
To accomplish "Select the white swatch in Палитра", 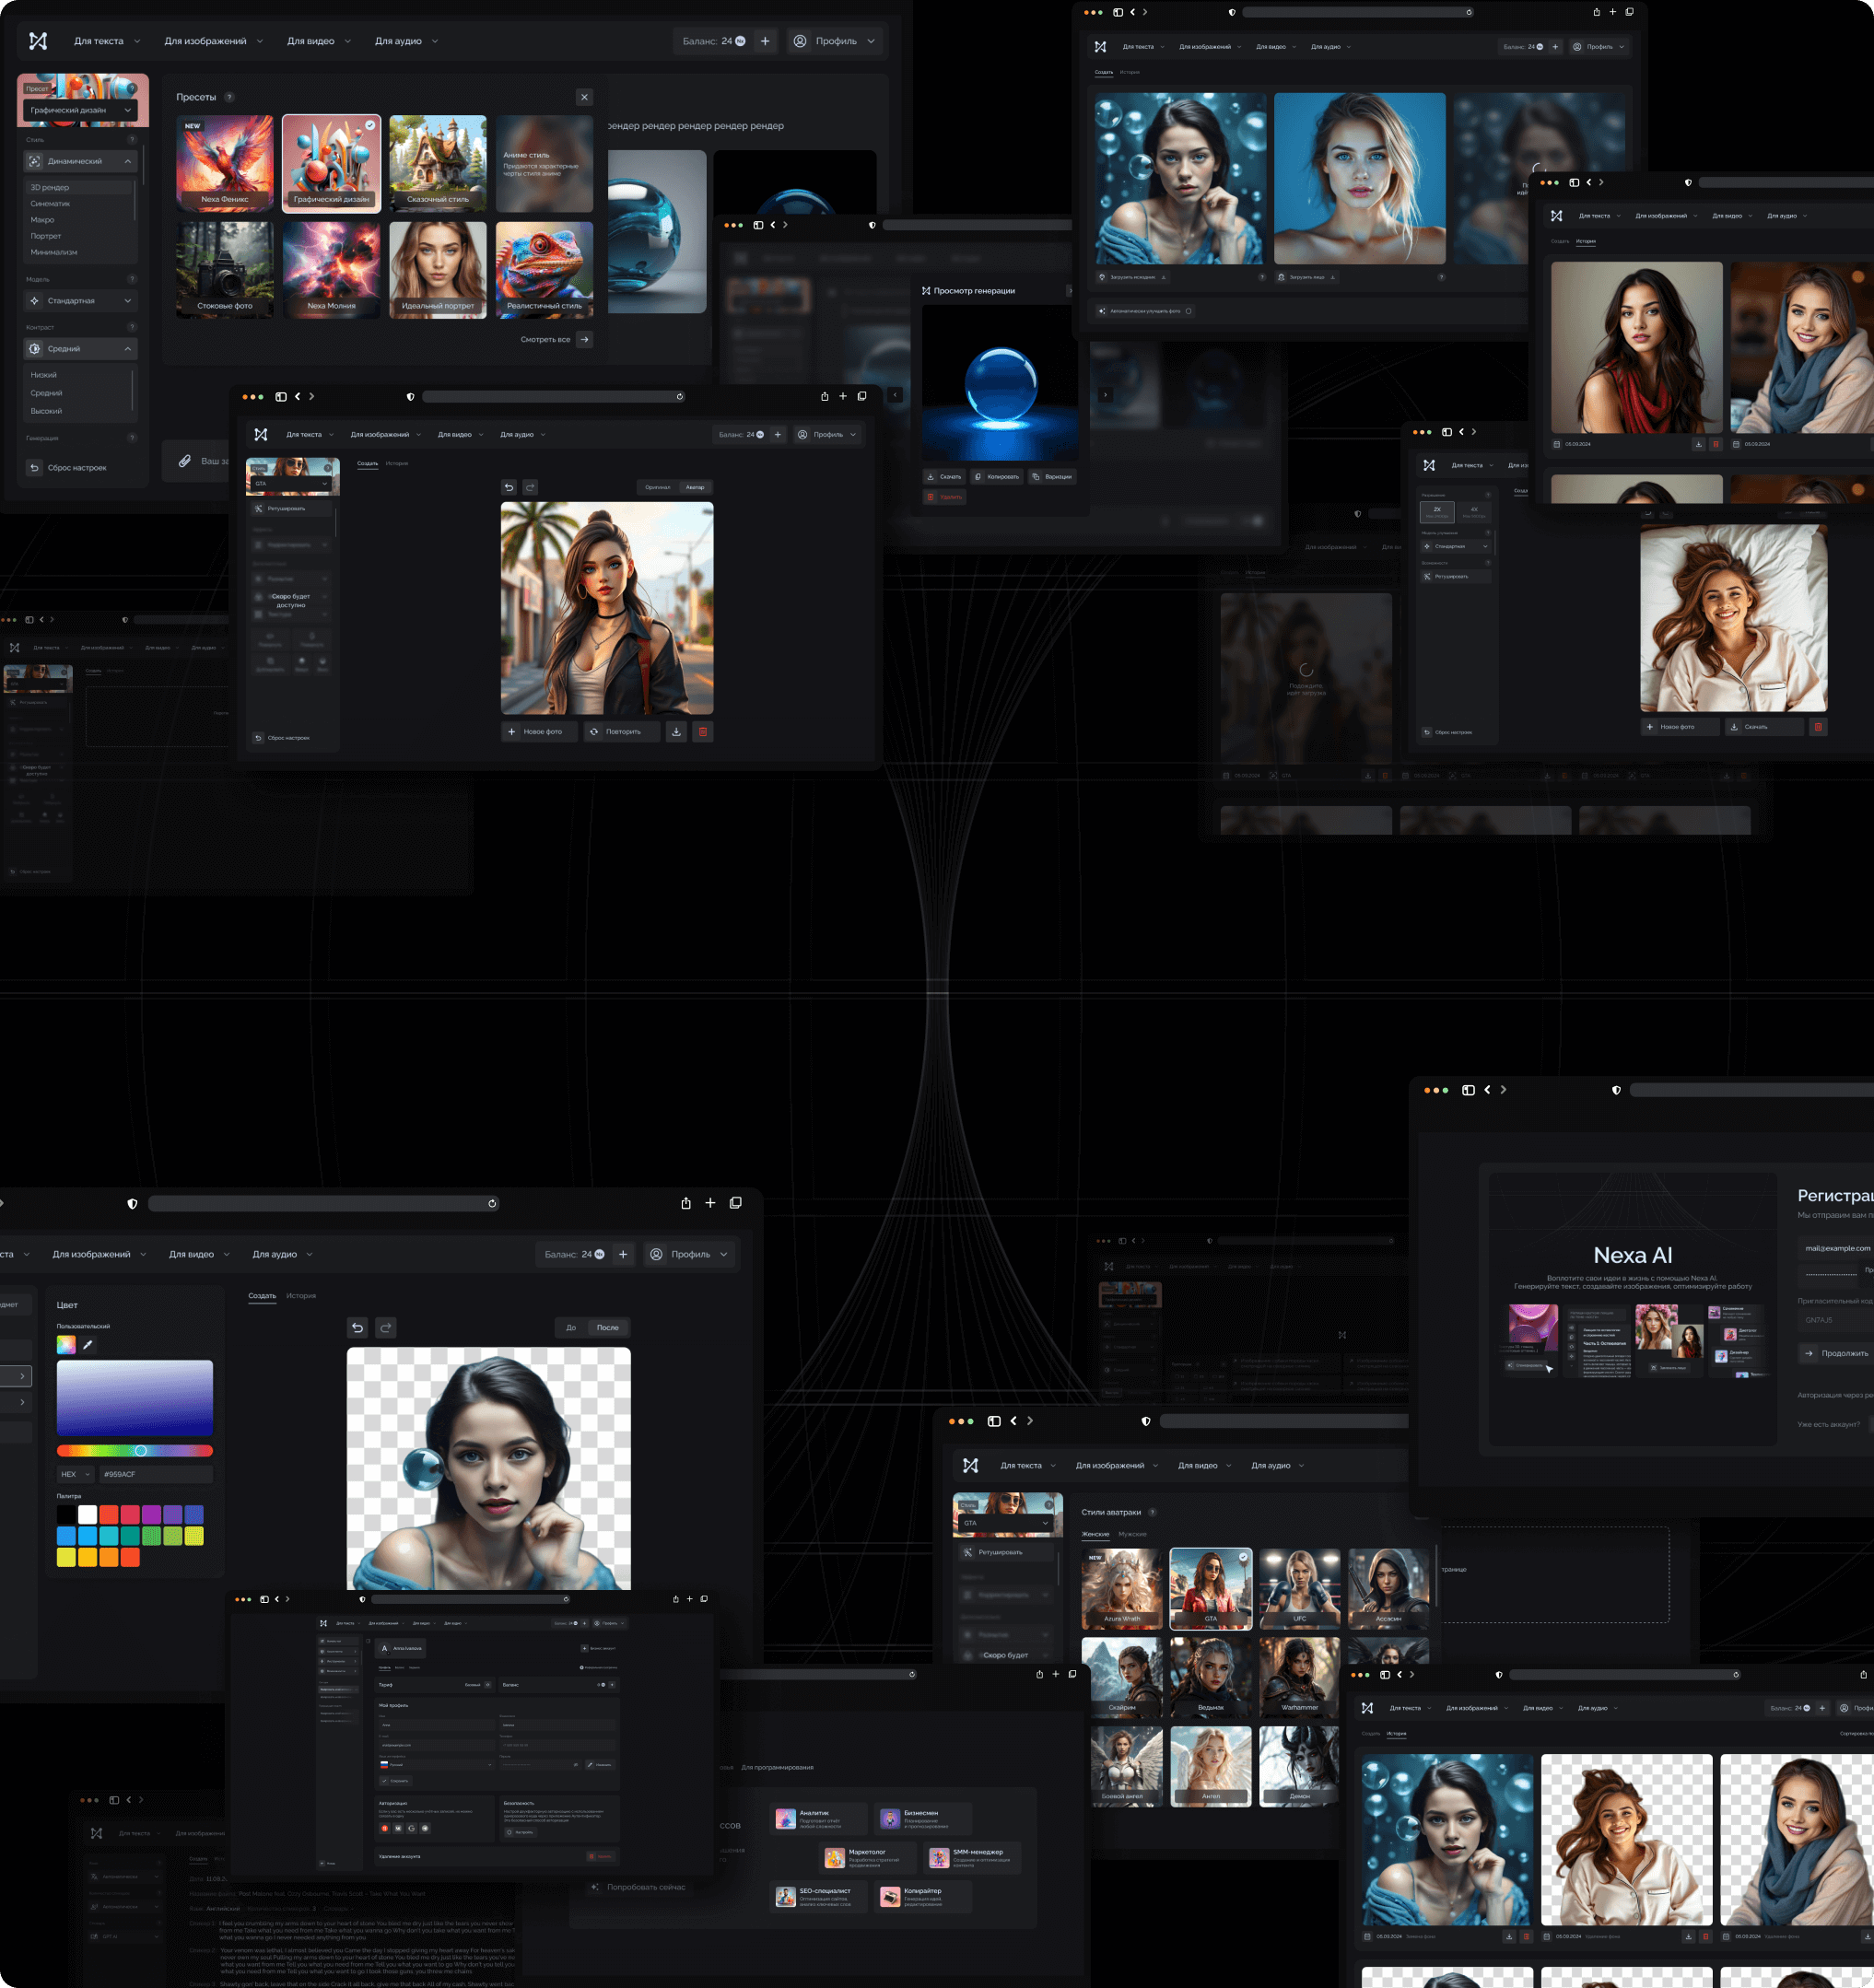I will pyautogui.click(x=88, y=1514).
